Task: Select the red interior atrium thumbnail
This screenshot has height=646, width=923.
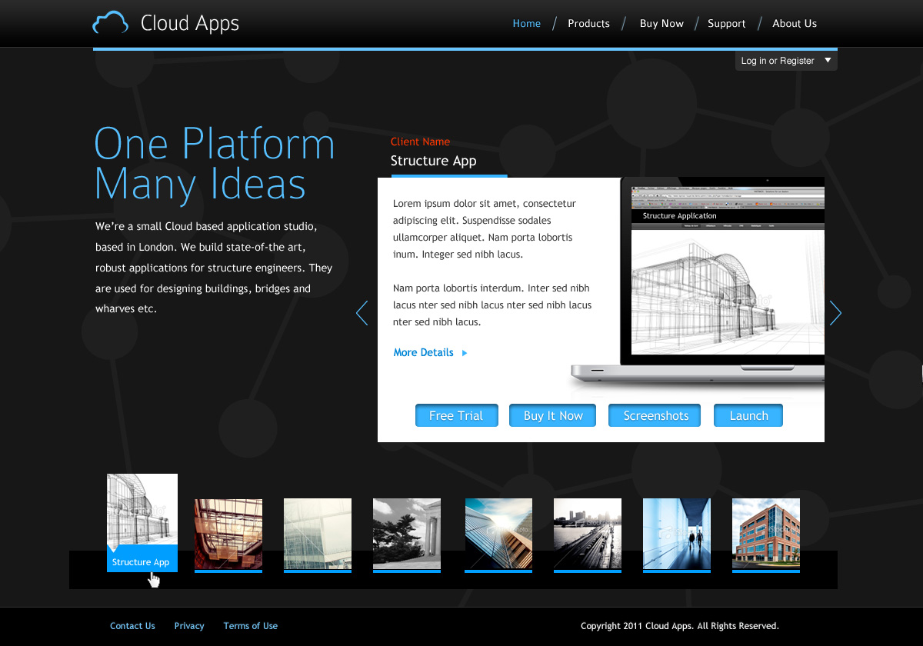Action: tap(228, 534)
